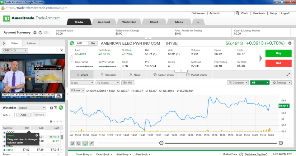Open Watchlist gear settings
This screenshot has width=296, height=156.
(x=51, y=108)
